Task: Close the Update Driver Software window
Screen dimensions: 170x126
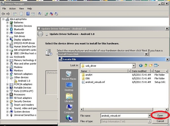Action: (167, 29)
